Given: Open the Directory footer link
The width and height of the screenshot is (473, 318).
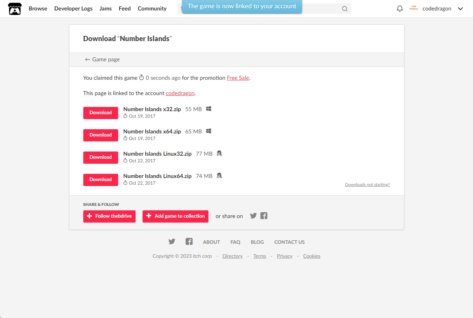Looking at the screenshot, I should click(232, 256).
